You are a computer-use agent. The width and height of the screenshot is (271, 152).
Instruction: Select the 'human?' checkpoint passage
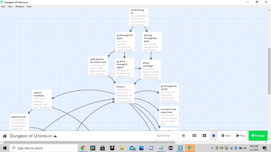click(124, 93)
